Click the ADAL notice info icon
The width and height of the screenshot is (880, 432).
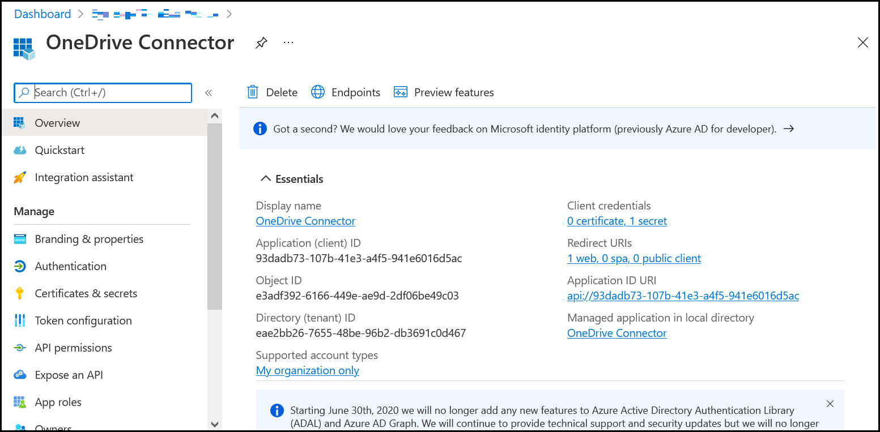pos(277,410)
